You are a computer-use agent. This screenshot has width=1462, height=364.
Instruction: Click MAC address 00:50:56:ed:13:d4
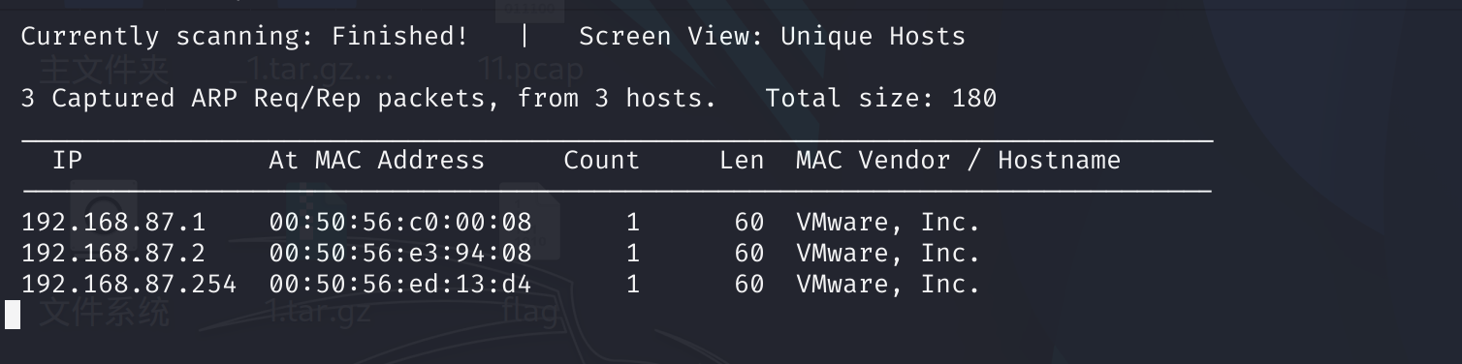point(400,285)
